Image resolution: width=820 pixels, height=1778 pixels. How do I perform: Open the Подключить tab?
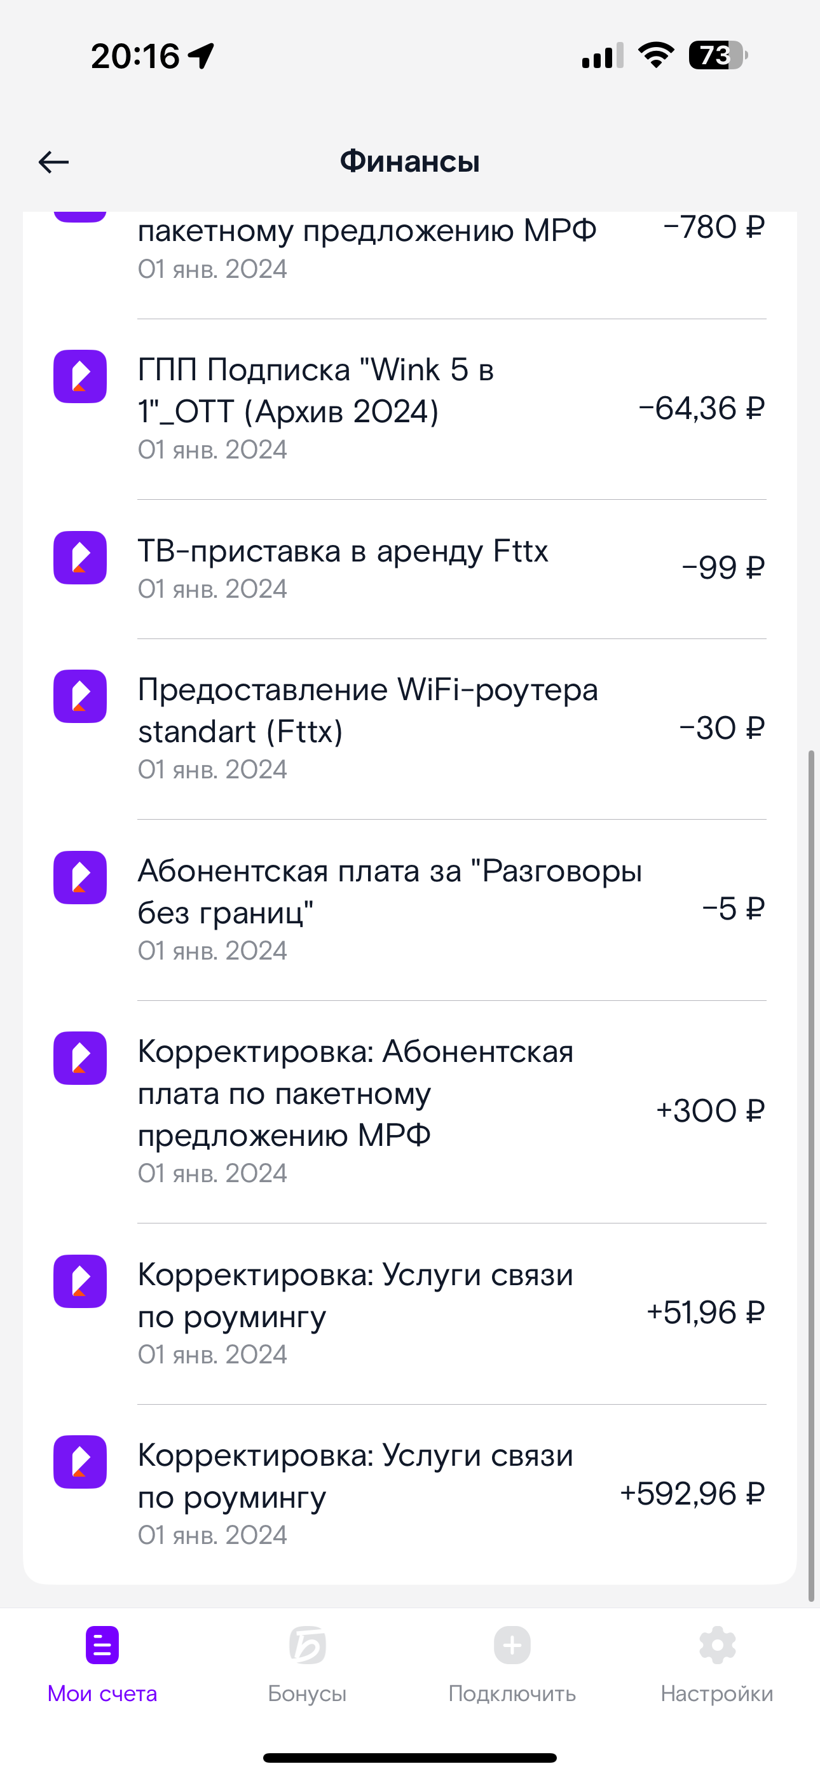512,1664
